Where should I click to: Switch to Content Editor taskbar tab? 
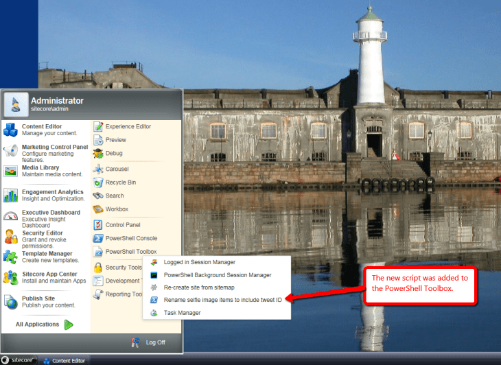67,360
